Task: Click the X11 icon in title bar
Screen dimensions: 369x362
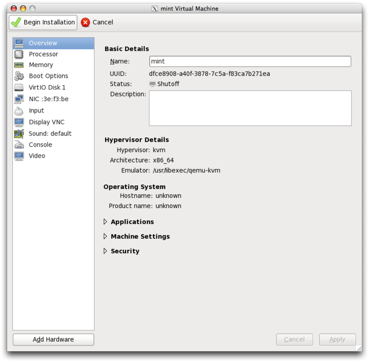Action: point(155,9)
